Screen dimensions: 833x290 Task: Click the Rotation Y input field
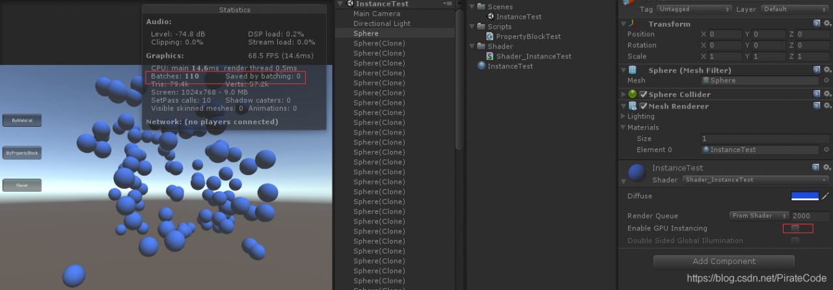point(769,46)
